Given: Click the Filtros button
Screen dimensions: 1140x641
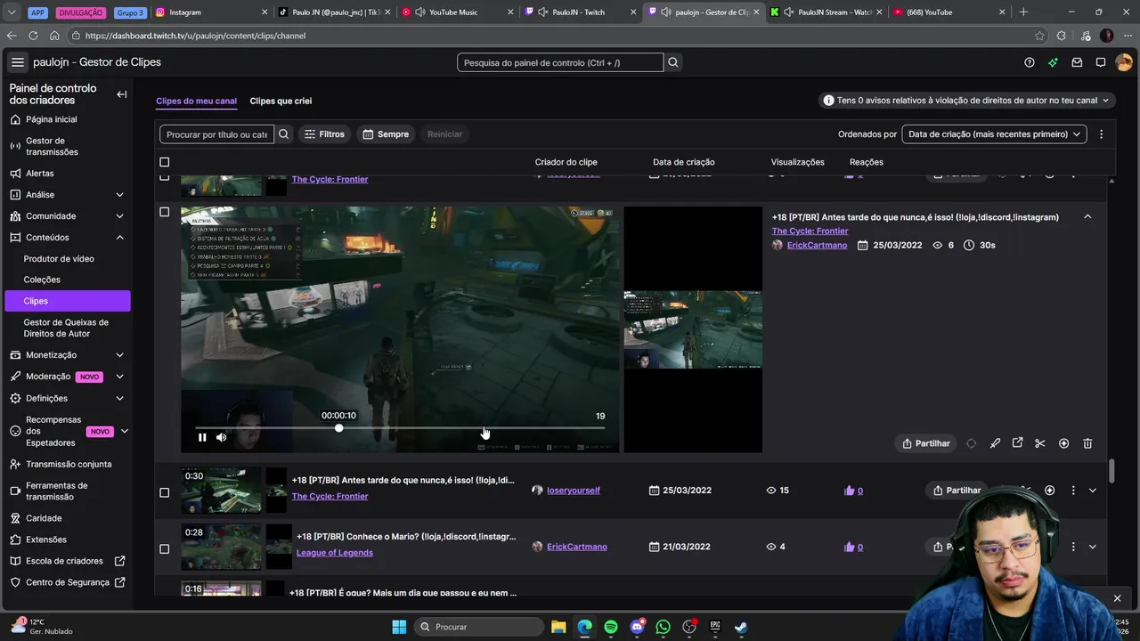Looking at the screenshot, I should pyautogui.click(x=324, y=134).
